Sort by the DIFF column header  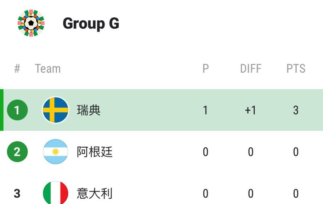(251, 68)
